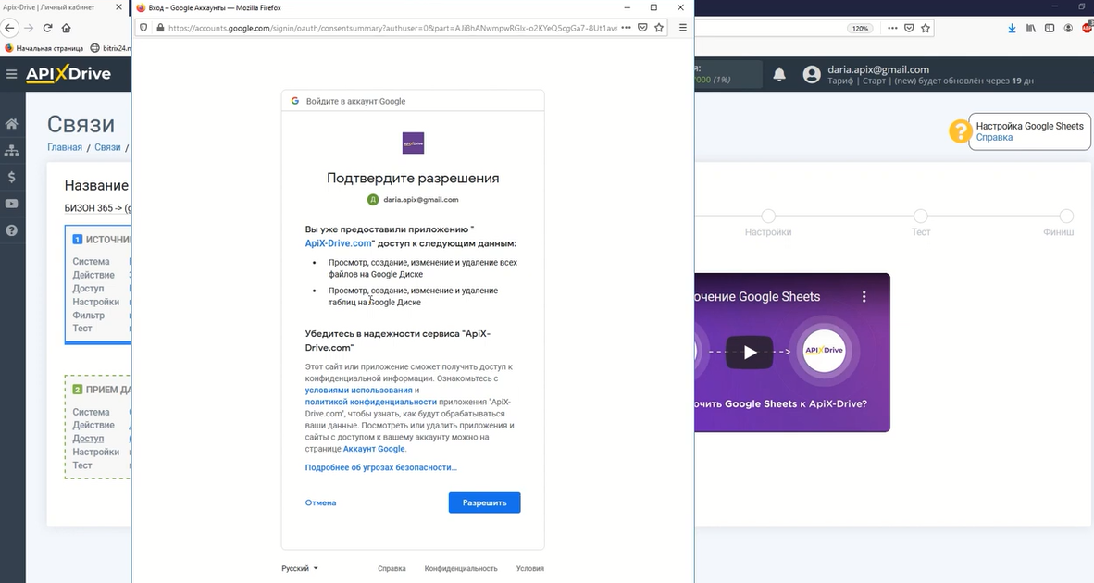This screenshot has width=1094, height=583.
Task: Open the Связи breadcrumb link
Action: coord(107,147)
